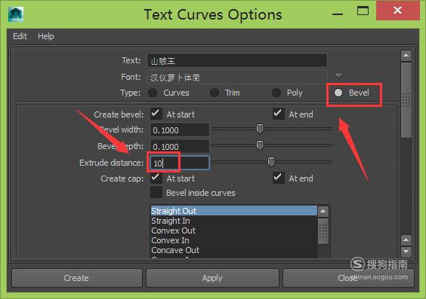Toggle Create cap At end checkbox
Viewport: 426px width, 299px height.
tap(279, 178)
